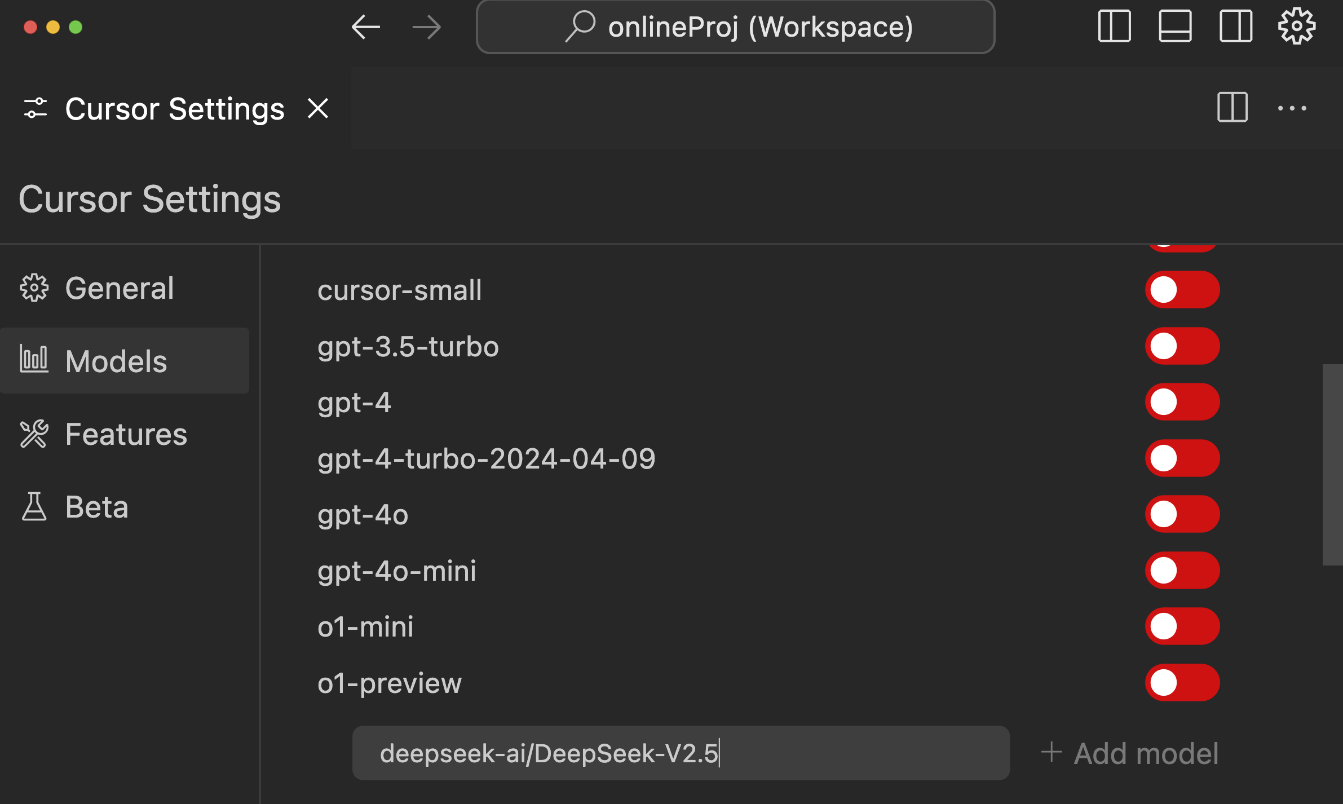Toggle the bottom panel layout icon
Screen dimensions: 1343x804
1175,26
